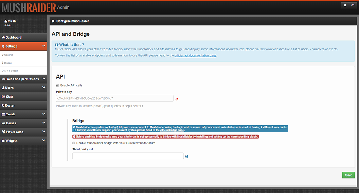The image size is (359, 193).
Task: Expand the Player roles chevron
Action: [x=44, y=132]
